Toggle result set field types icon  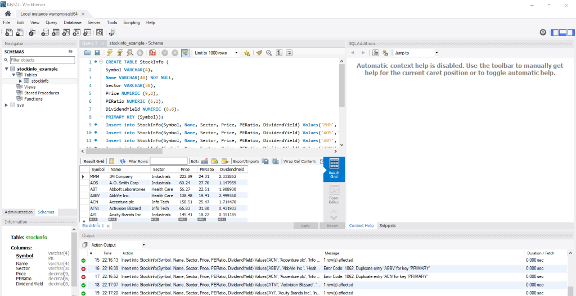click(x=112, y=161)
